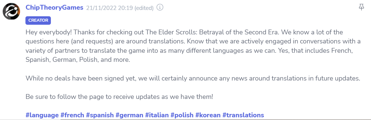Open the #language hashtag

tap(42, 115)
